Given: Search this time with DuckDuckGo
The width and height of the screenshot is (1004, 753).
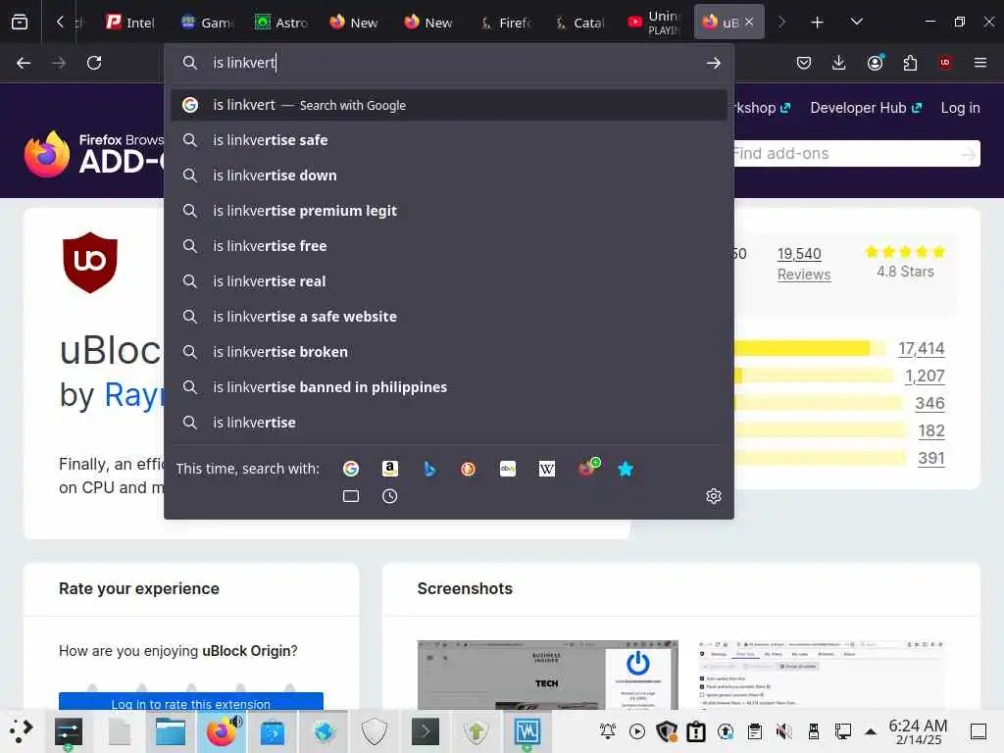Looking at the screenshot, I should coord(468,469).
